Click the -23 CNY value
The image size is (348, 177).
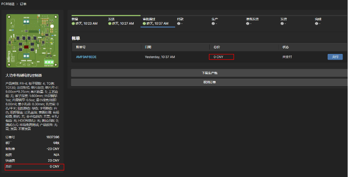53,149
